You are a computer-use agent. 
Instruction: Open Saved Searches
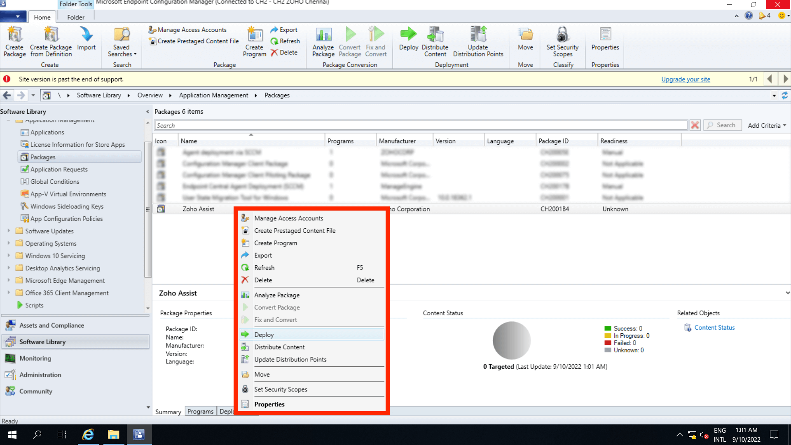121,41
